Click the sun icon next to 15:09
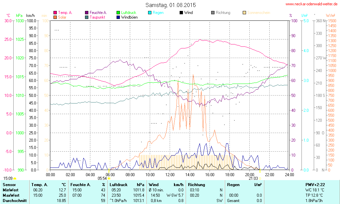The width and height of the screenshot is (340, 204). [x=15, y=178]
